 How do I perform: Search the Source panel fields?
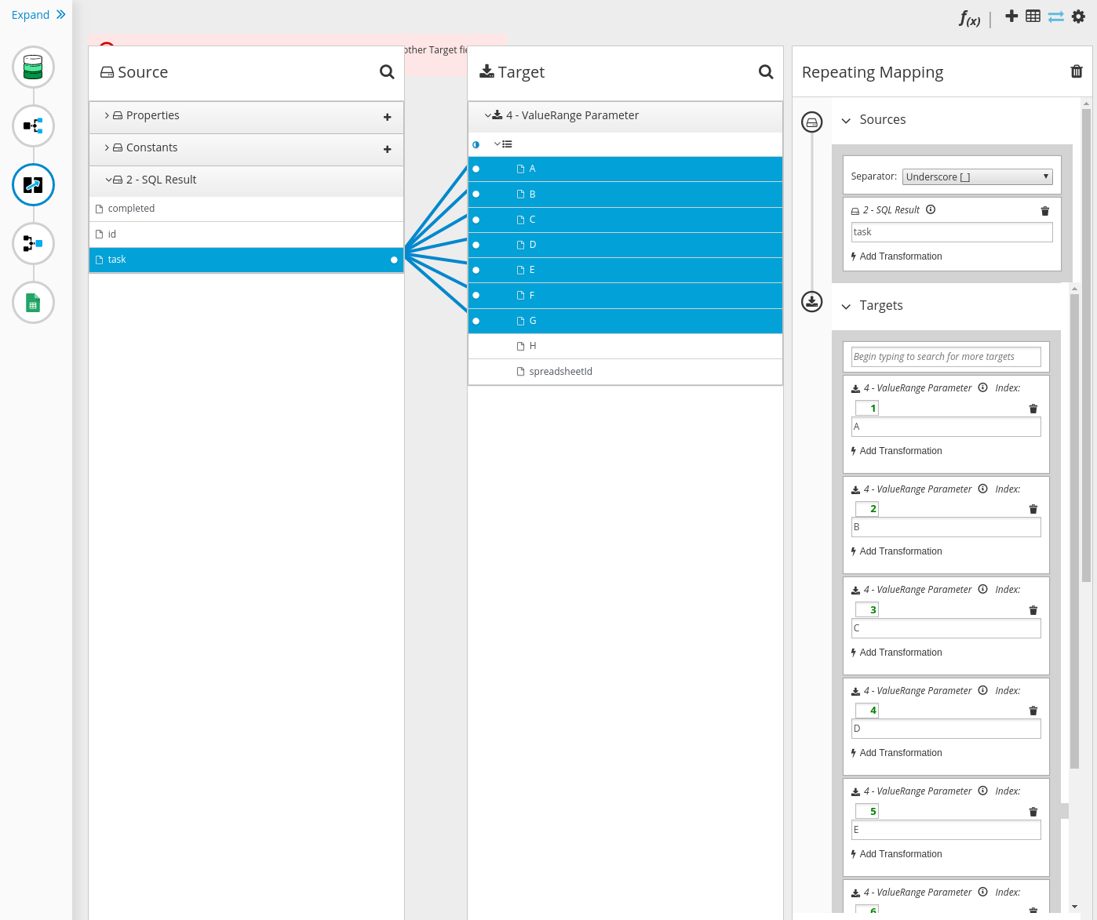pyautogui.click(x=387, y=72)
